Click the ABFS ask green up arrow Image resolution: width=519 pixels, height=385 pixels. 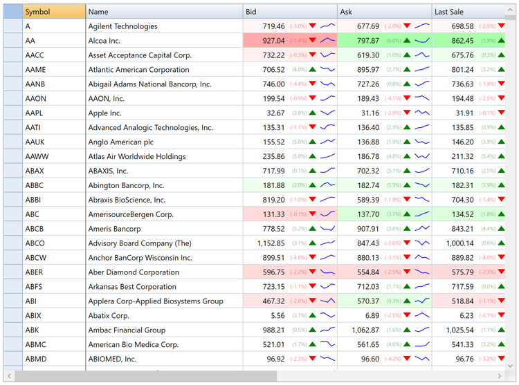pos(407,287)
